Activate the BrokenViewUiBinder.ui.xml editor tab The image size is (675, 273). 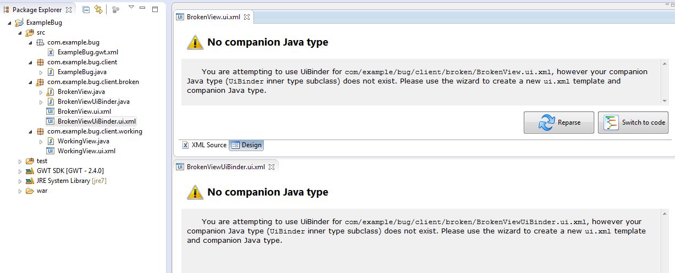pyautogui.click(x=225, y=166)
